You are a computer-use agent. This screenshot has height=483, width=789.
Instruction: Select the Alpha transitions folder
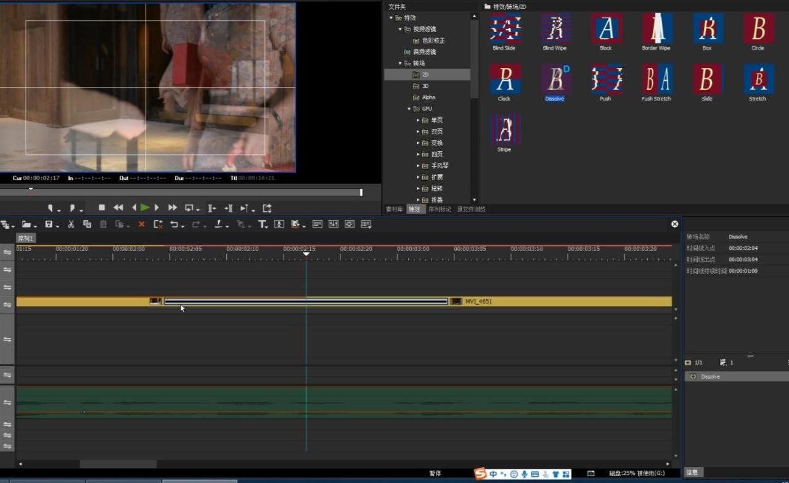(428, 97)
